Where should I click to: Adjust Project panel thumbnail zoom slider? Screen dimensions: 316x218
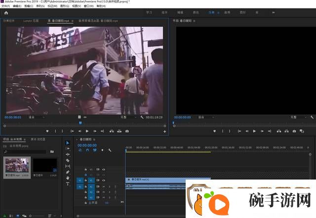[37, 216]
